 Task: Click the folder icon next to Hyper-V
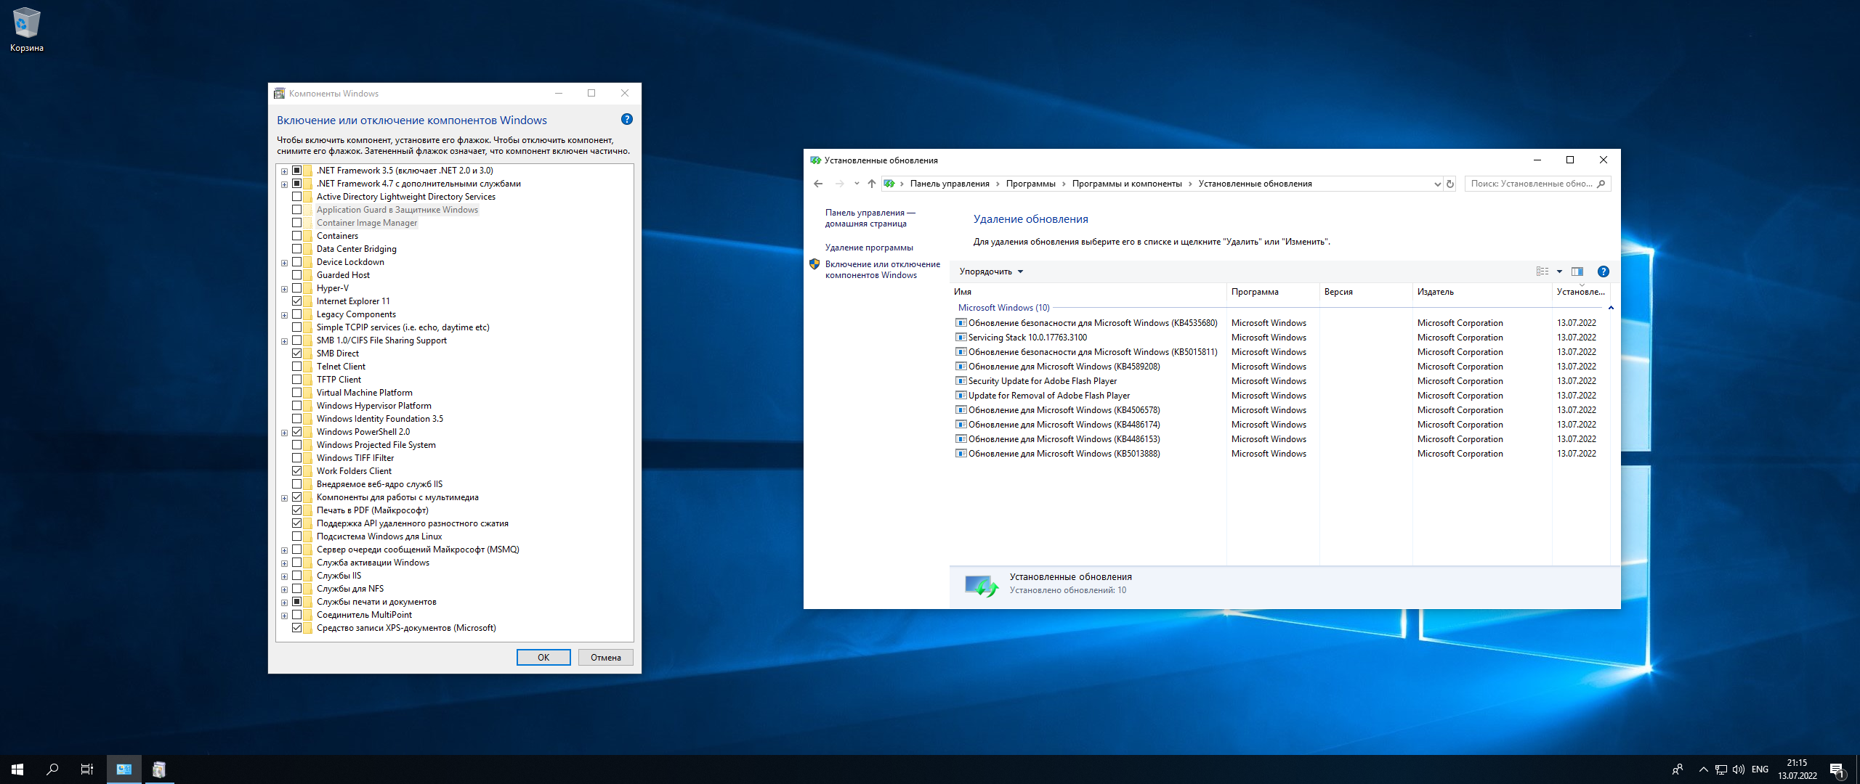click(x=308, y=288)
